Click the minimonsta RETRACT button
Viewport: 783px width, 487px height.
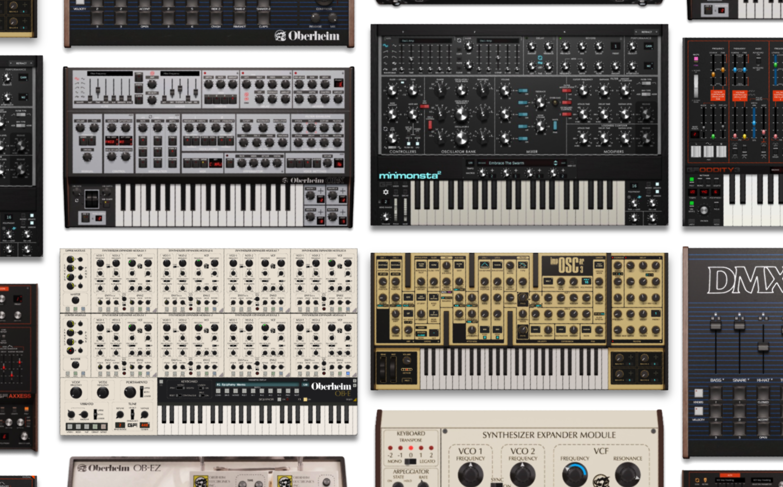coord(646,32)
